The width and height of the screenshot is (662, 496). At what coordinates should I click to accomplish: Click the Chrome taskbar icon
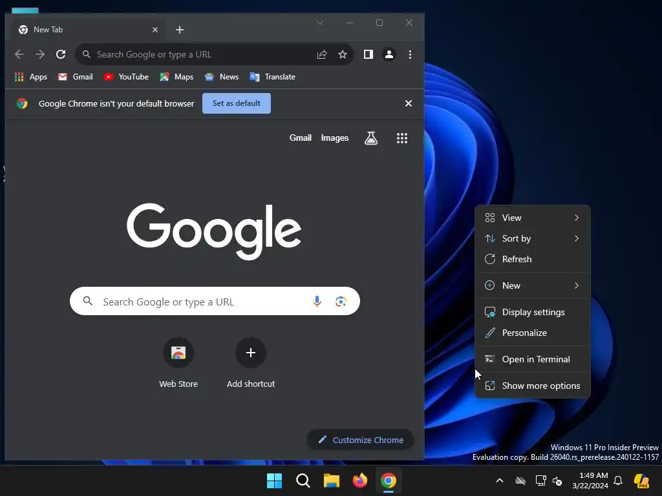(389, 480)
